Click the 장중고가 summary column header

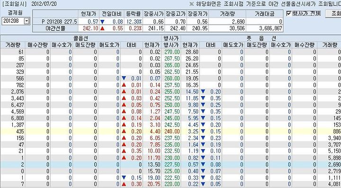pyautogui.click(x=176, y=14)
